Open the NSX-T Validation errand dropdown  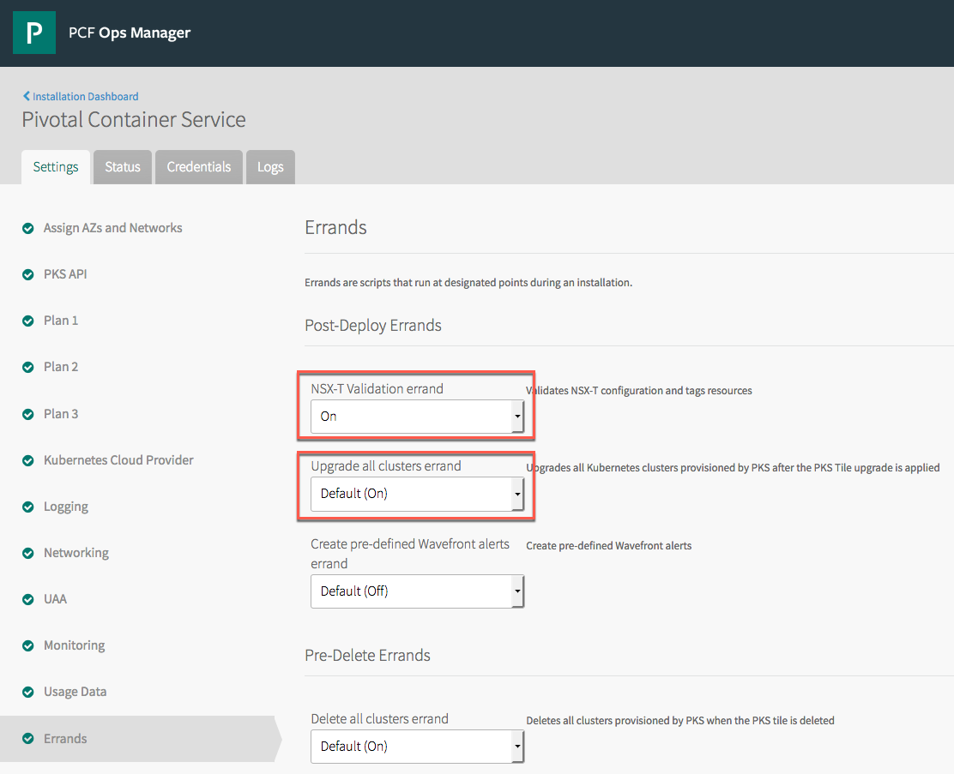coord(417,417)
